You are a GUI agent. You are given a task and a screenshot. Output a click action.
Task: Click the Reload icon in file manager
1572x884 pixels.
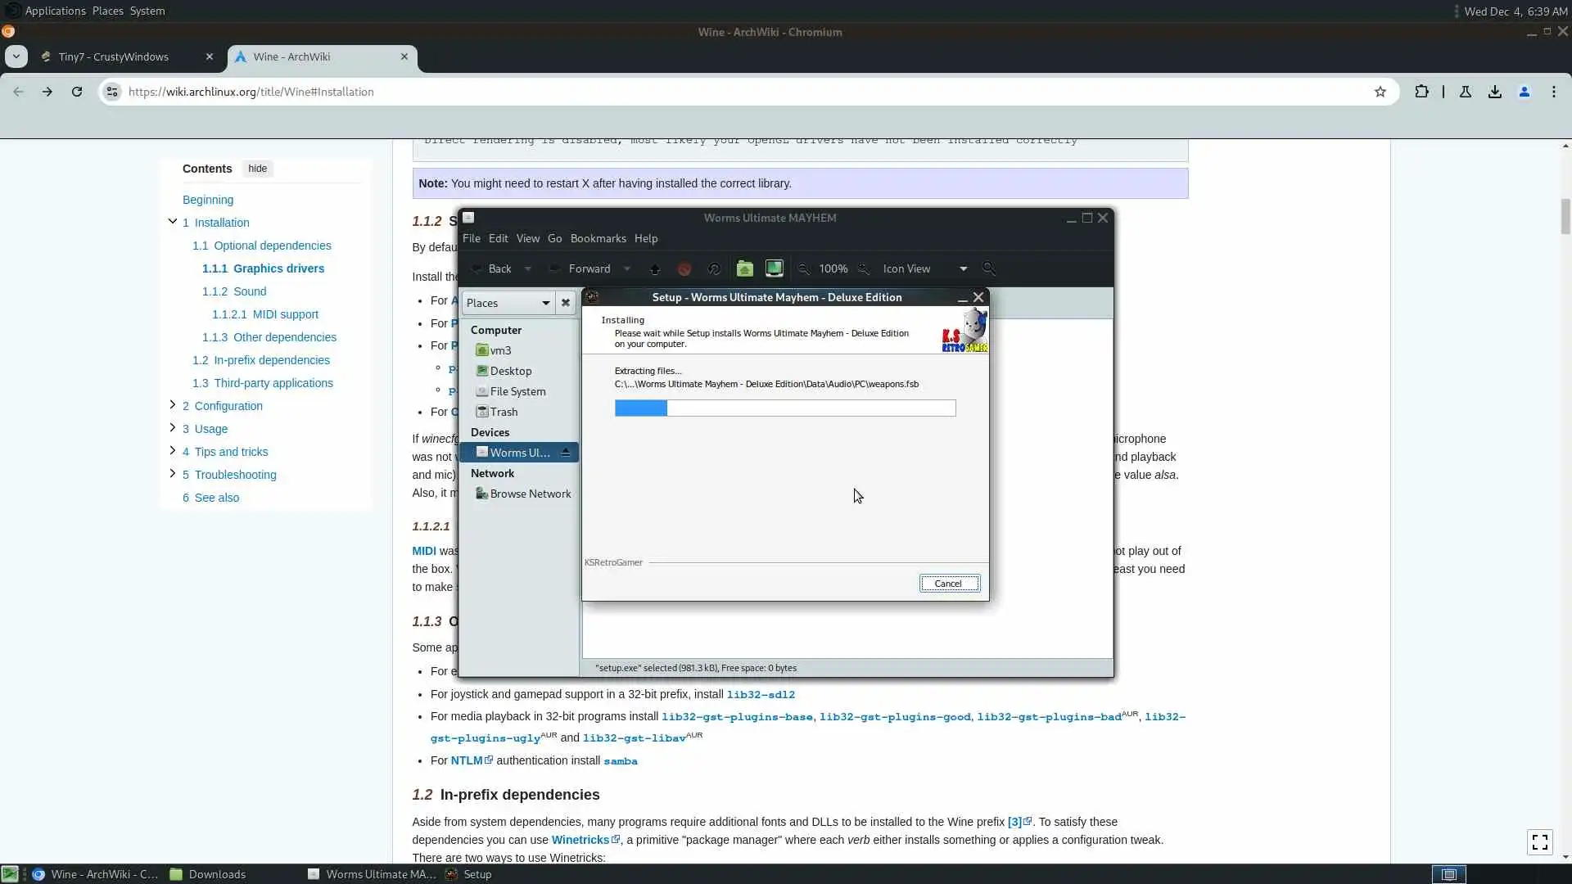tap(714, 269)
